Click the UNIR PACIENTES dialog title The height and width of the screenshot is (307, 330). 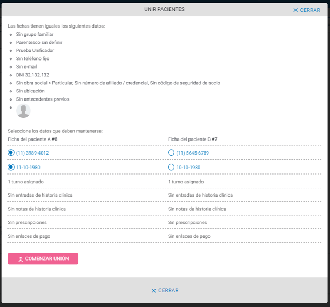(165, 9)
